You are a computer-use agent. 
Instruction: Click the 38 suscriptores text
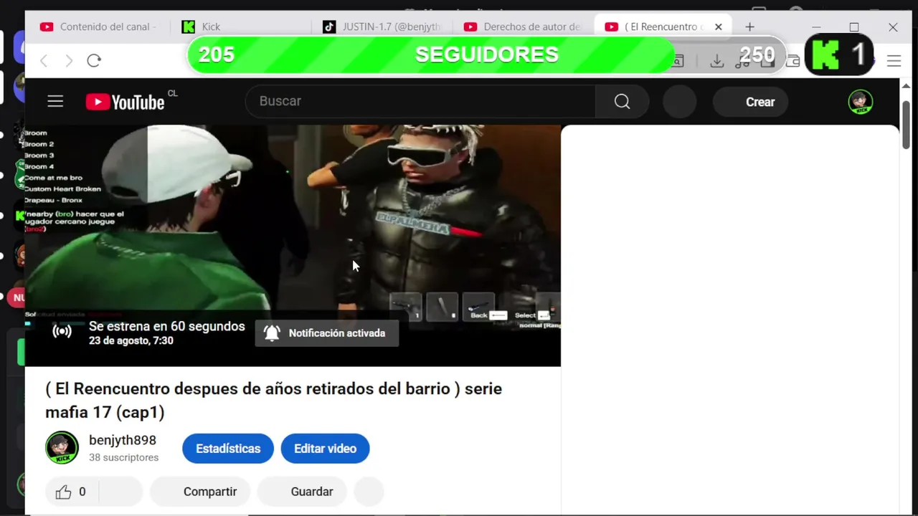pos(123,457)
